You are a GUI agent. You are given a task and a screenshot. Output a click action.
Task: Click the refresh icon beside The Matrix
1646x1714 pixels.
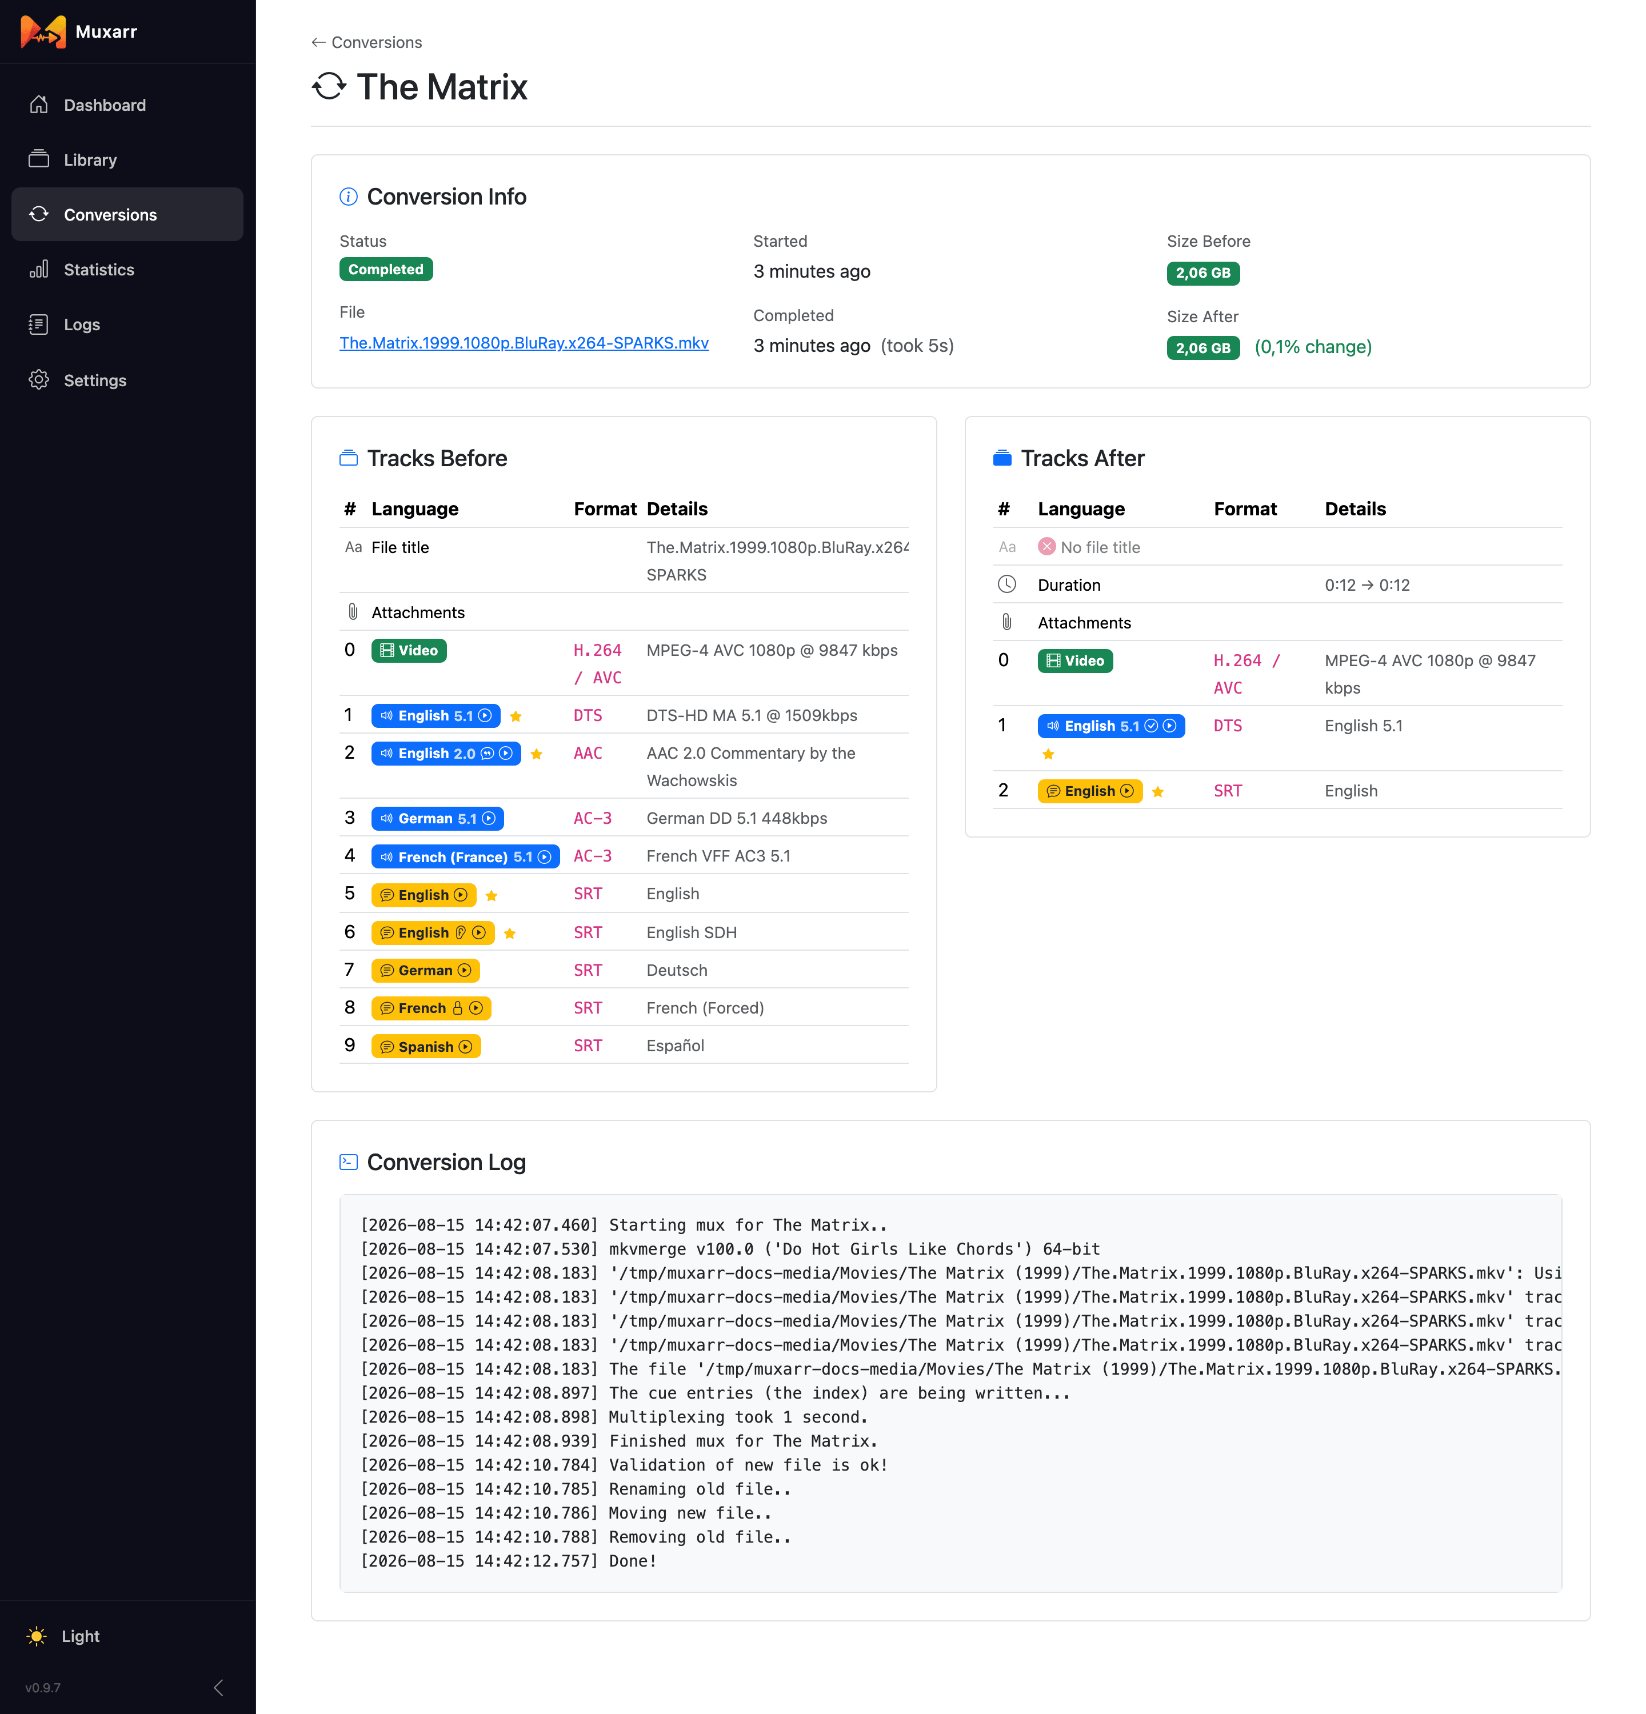coord(330,87)
